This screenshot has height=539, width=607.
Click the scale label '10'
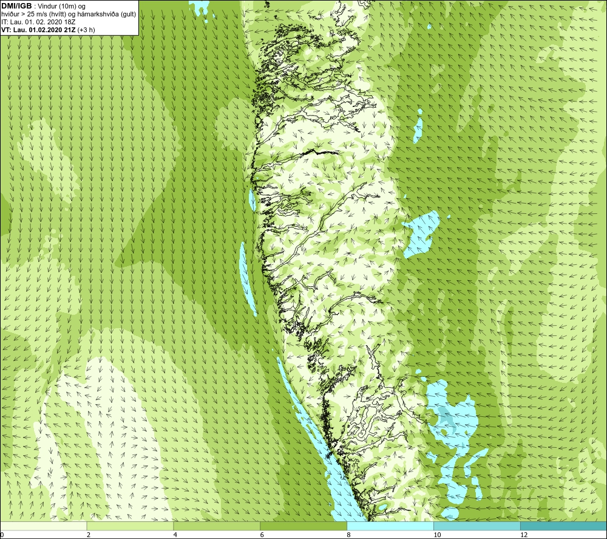pyautogui.click(x=437, y=535)
